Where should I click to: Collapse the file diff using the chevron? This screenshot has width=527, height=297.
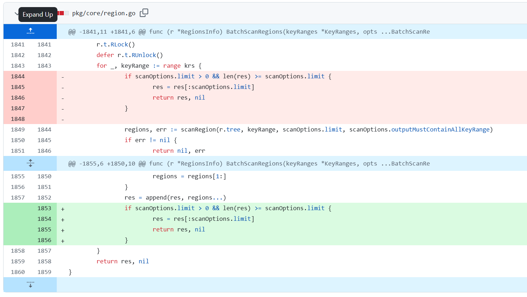[16, 14]
